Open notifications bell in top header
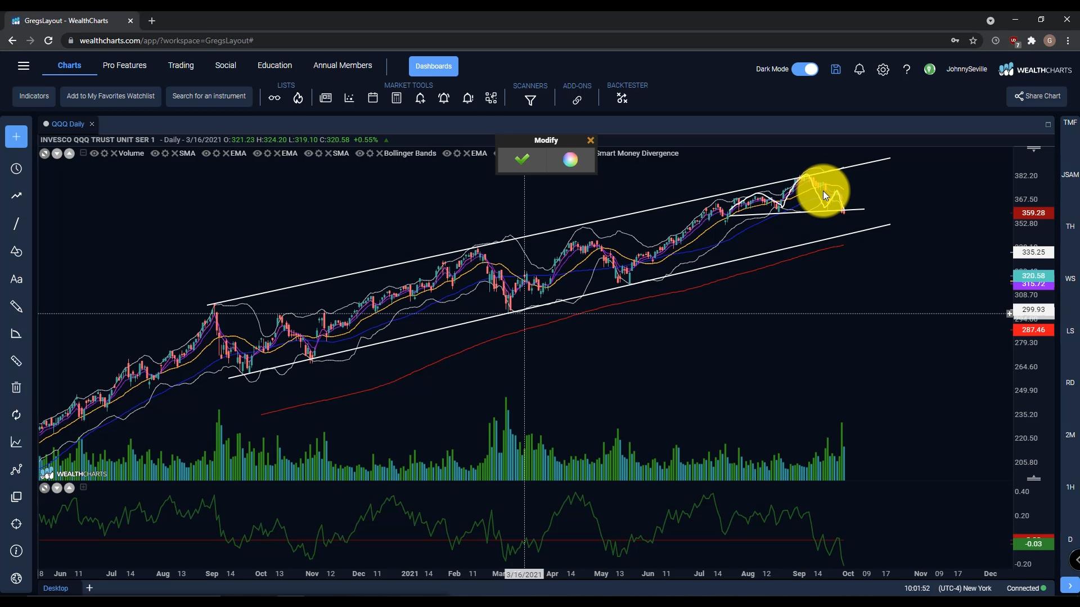This screenshot has width=1080, height=607. (x=859, y=69)
